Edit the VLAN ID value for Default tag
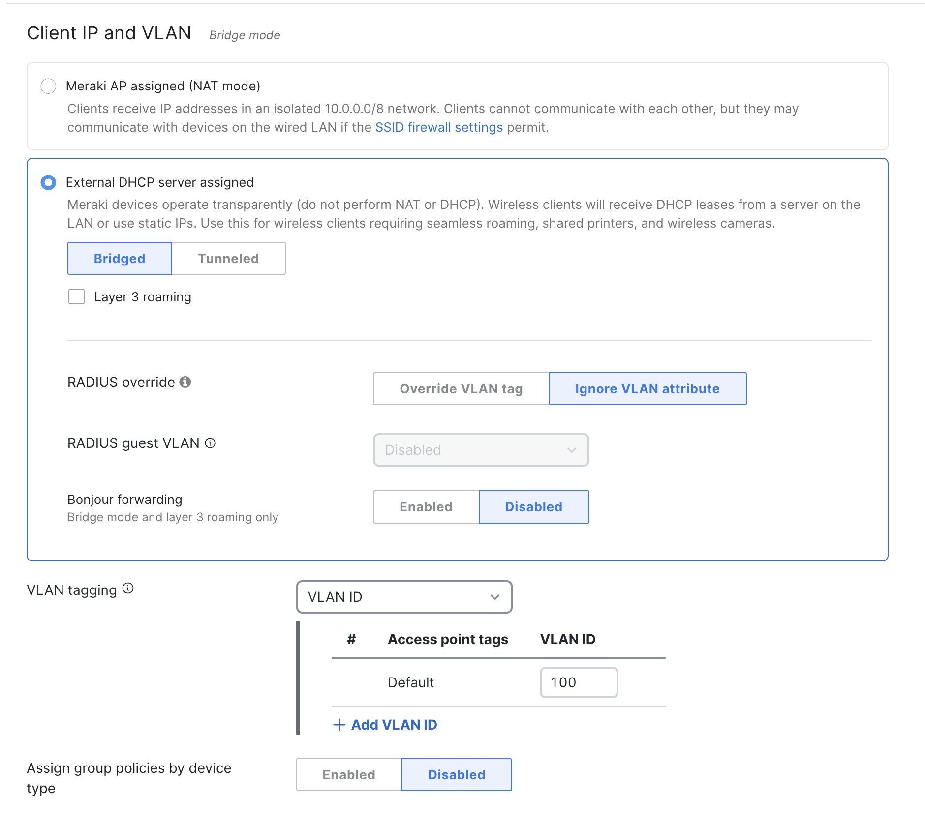 (579, 682)
